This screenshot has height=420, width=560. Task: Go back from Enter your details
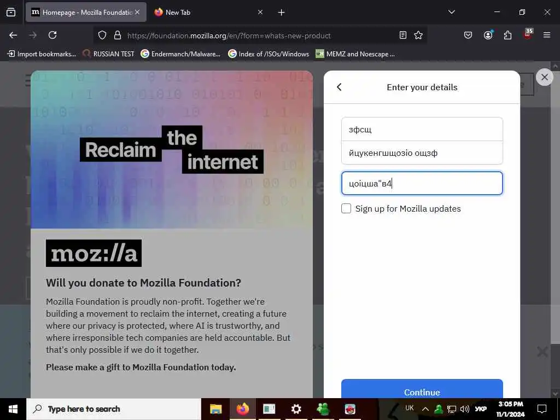(339, 87)
